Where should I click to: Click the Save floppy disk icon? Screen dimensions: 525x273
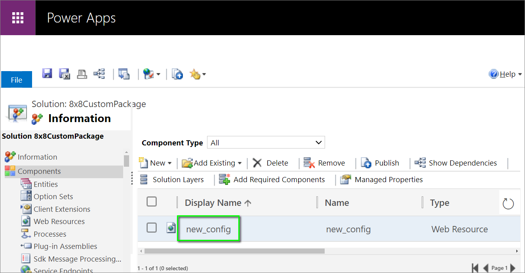click(x=47, y=73)
